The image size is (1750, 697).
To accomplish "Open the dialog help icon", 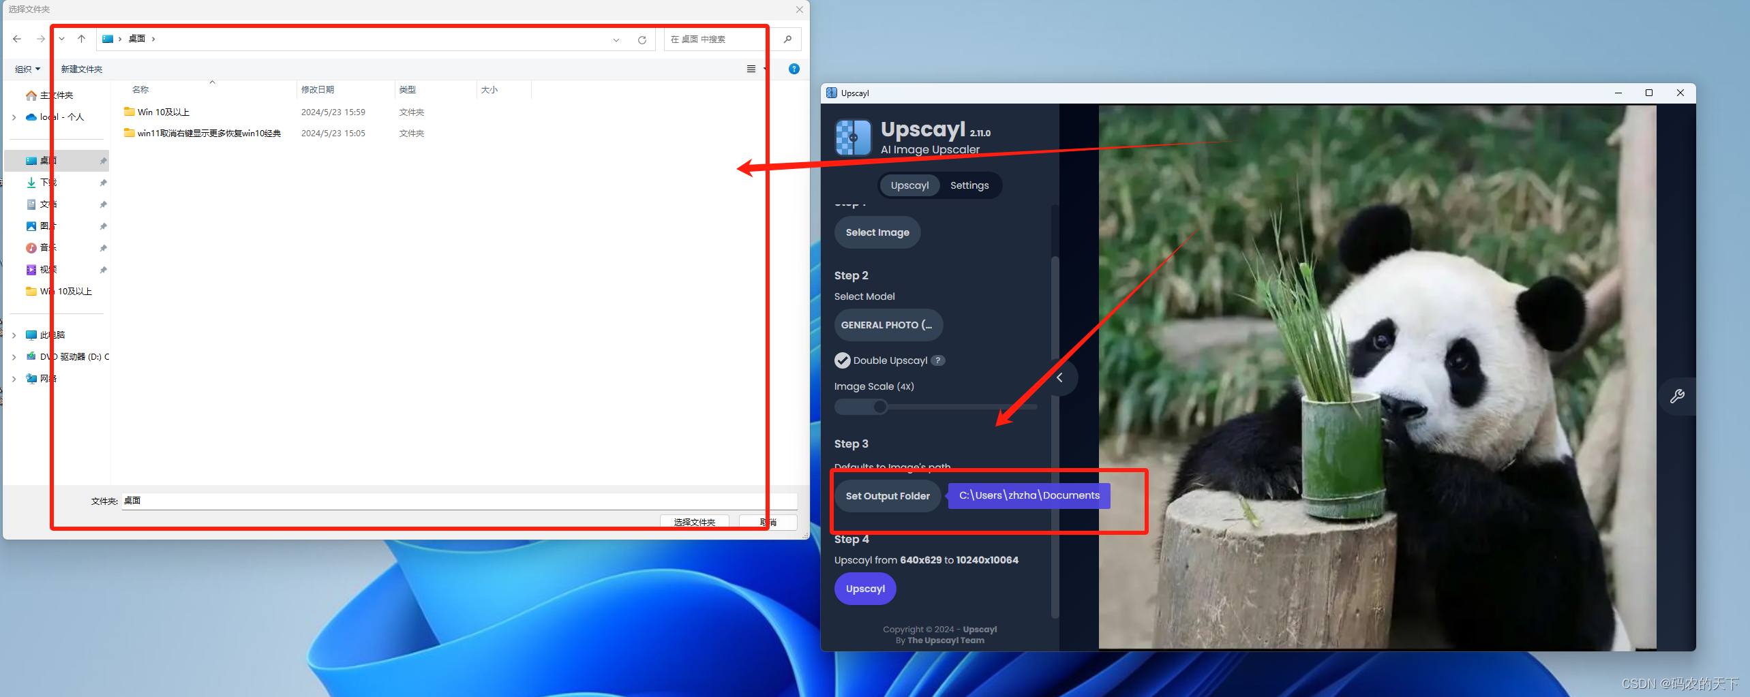I will [x=794, y=69].
